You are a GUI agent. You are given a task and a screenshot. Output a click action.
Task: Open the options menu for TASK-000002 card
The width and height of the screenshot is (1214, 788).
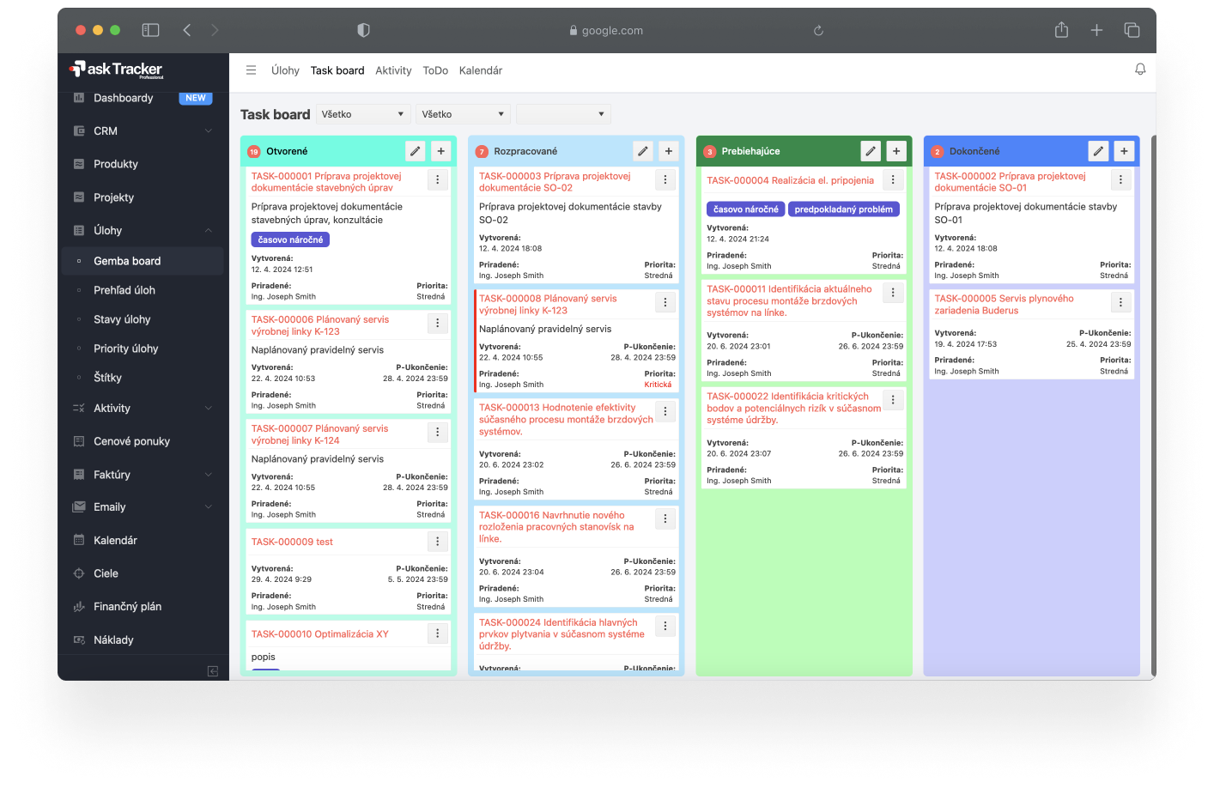[1120, 179]
